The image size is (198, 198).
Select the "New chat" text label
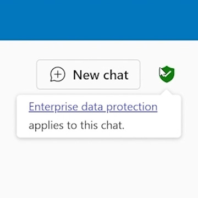pyautogui.click(x=101, y=75)
